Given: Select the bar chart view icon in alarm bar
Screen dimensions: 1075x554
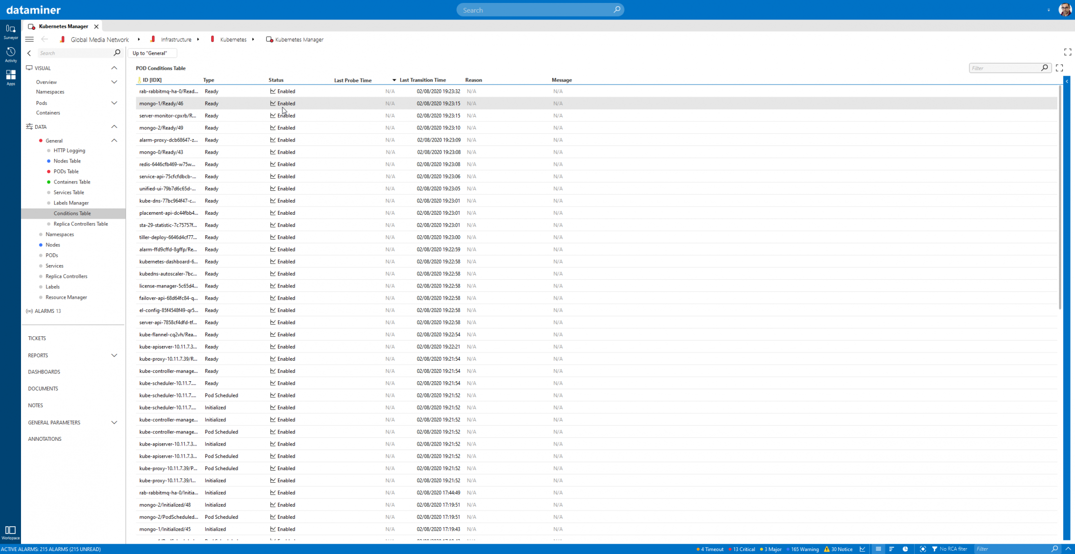Looking at the screenshot, I should coord(891,549).
